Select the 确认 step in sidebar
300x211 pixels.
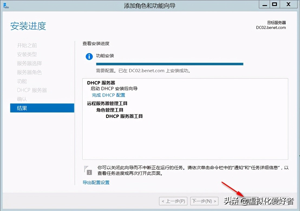click(22, 99)
